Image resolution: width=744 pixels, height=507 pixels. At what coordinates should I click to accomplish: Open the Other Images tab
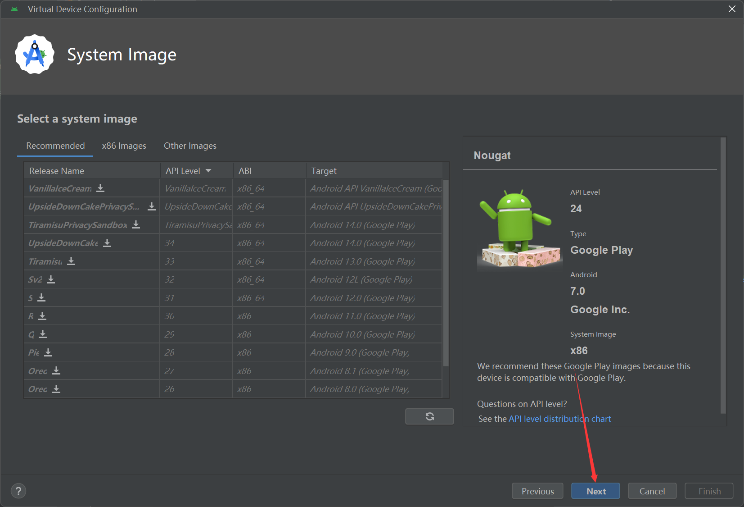[190, 146]
